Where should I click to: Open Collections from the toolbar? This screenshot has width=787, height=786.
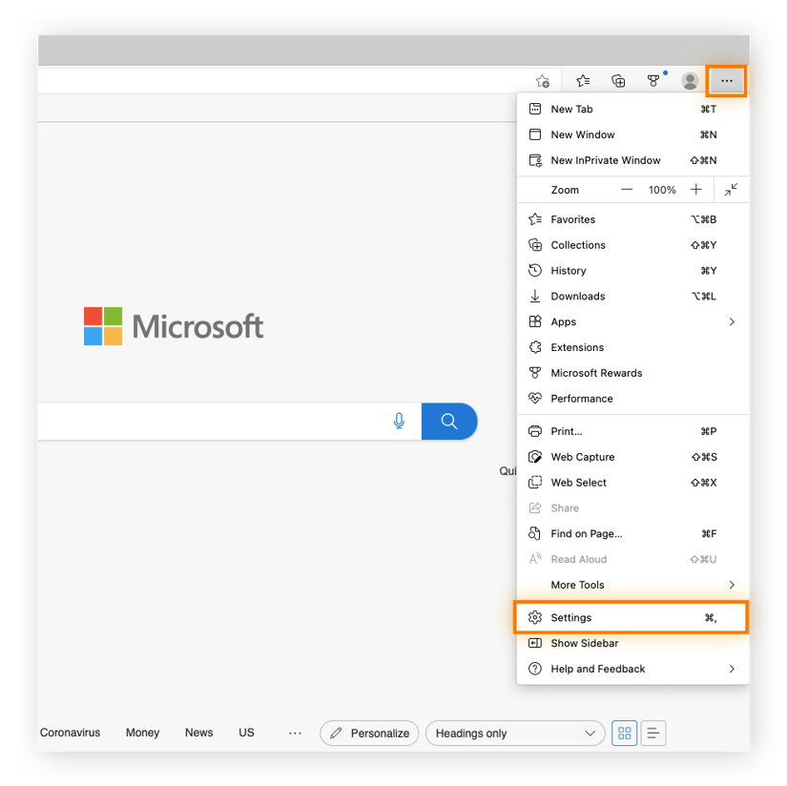(x=618, y=81)
